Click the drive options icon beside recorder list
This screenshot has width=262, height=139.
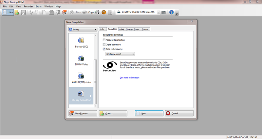[163, 12]
